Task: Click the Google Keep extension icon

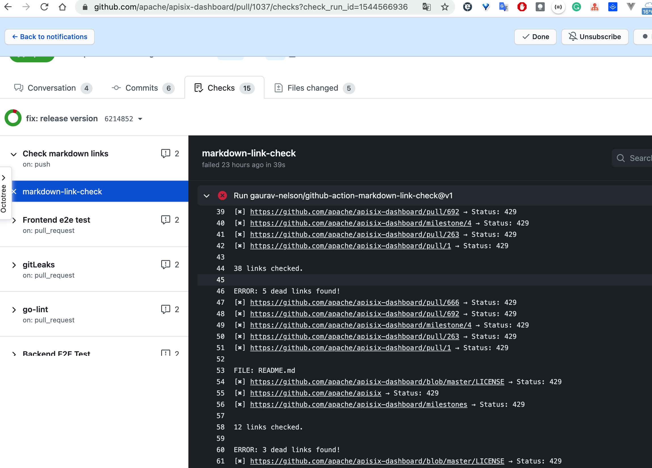Action: pyautogui.click(x=540, y=7)
